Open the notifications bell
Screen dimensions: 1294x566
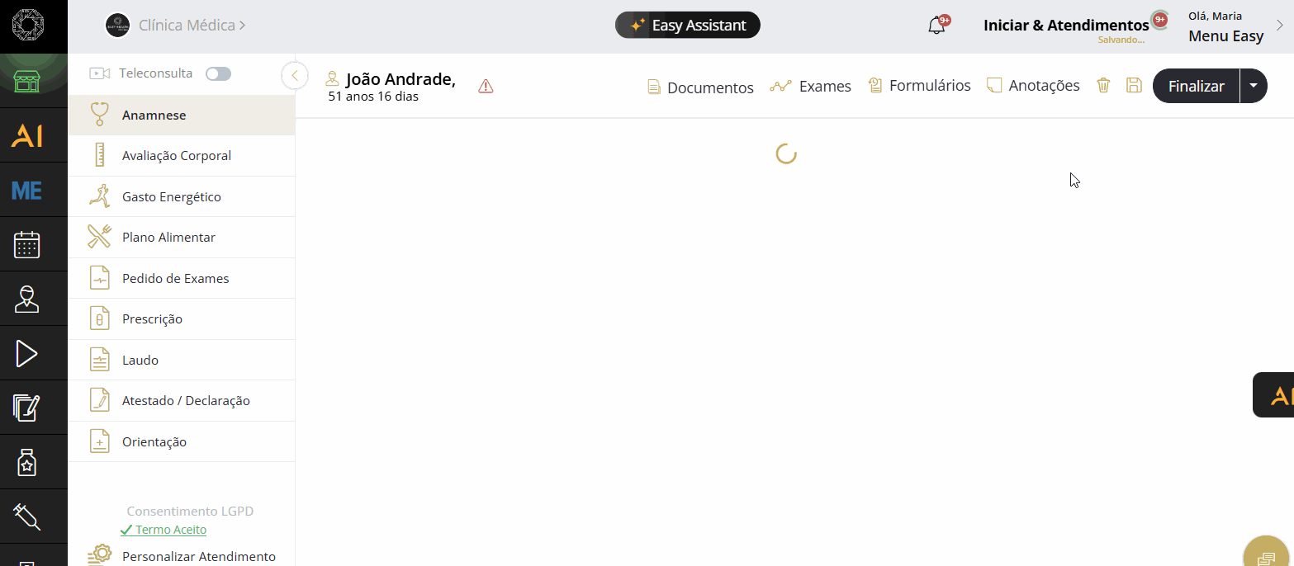[936, 26]
